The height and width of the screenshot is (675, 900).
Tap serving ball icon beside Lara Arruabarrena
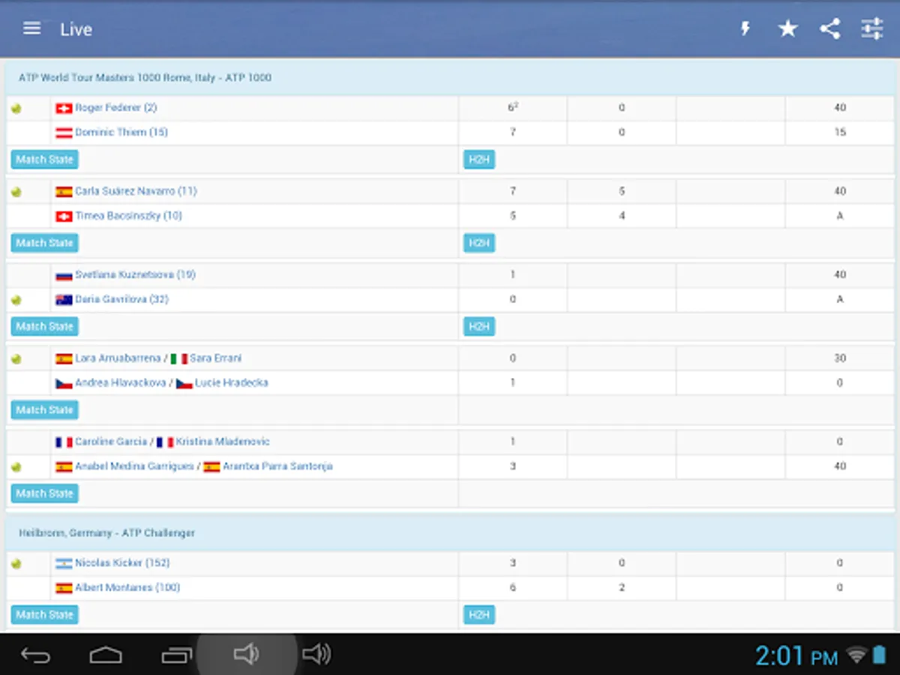[16, 359]
